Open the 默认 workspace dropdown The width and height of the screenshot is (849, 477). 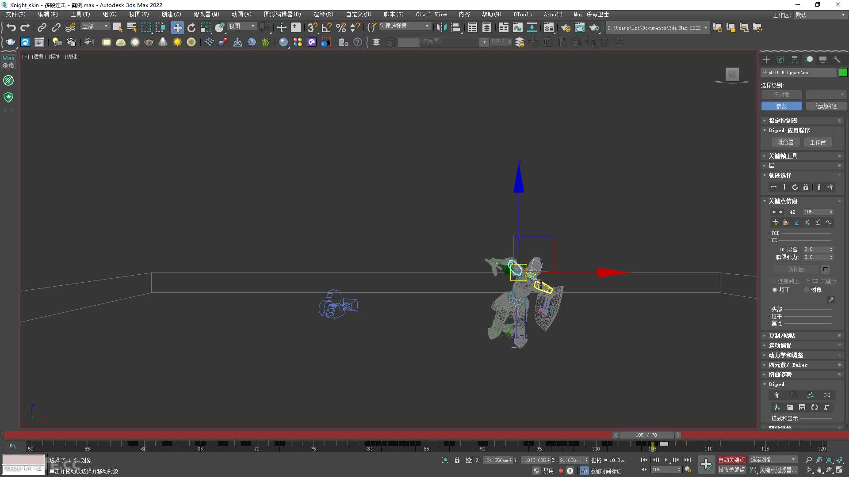click(x=820, y=15)
